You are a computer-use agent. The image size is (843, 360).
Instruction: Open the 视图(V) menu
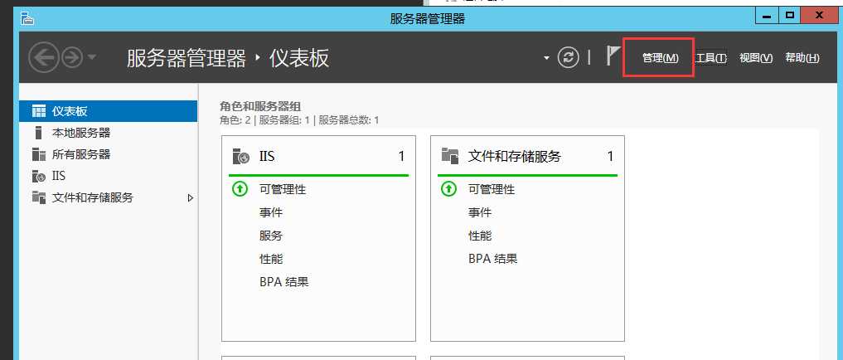(755, 58)
